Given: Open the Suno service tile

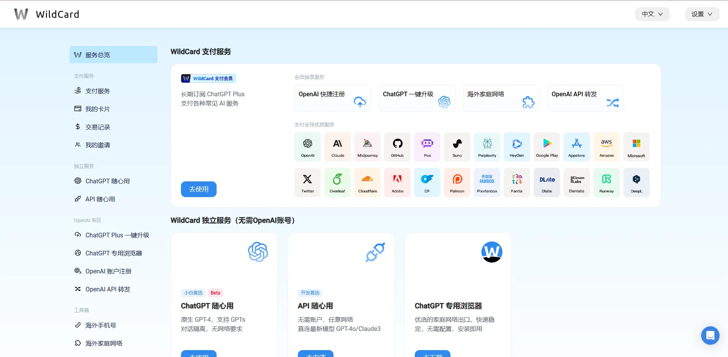Looking at the screenshot, I should (457, 147).
